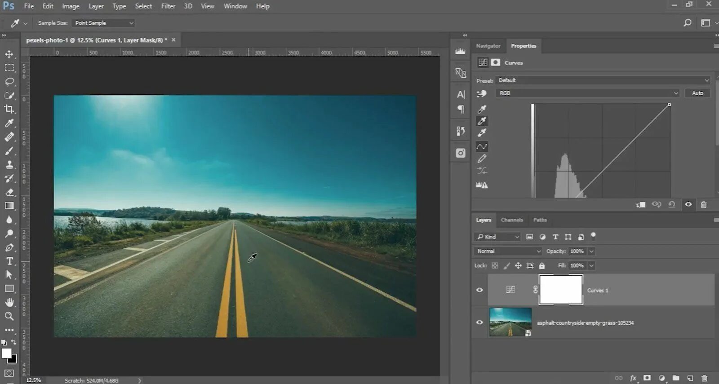Create a new layer from Layers panel
The image size is (719, 384).
click(x=690, y=378)
